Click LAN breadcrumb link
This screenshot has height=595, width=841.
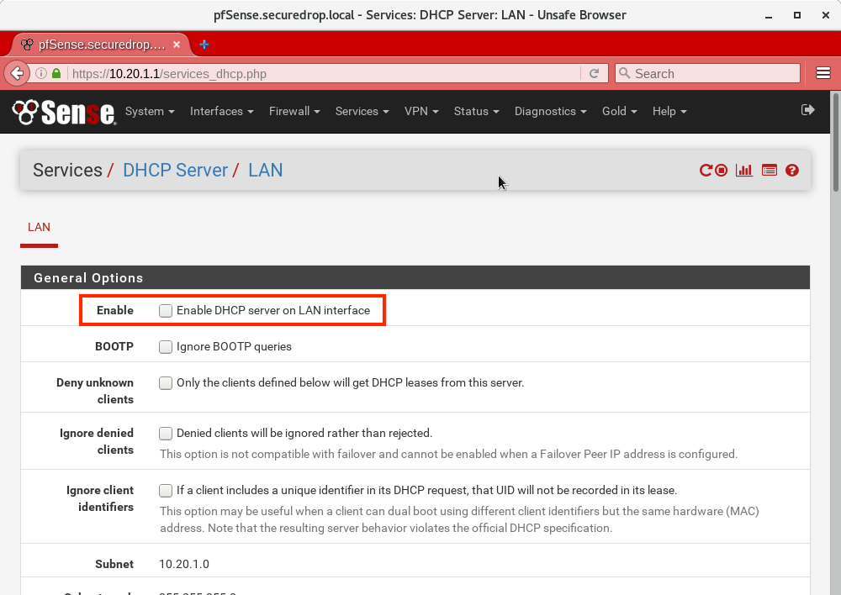[265, 170]
